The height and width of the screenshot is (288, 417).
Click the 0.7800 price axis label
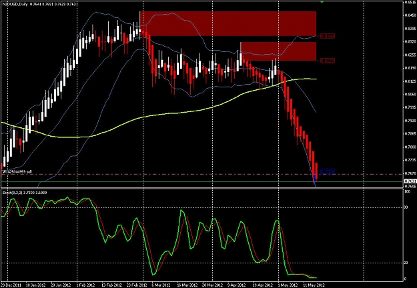(410, 147)
